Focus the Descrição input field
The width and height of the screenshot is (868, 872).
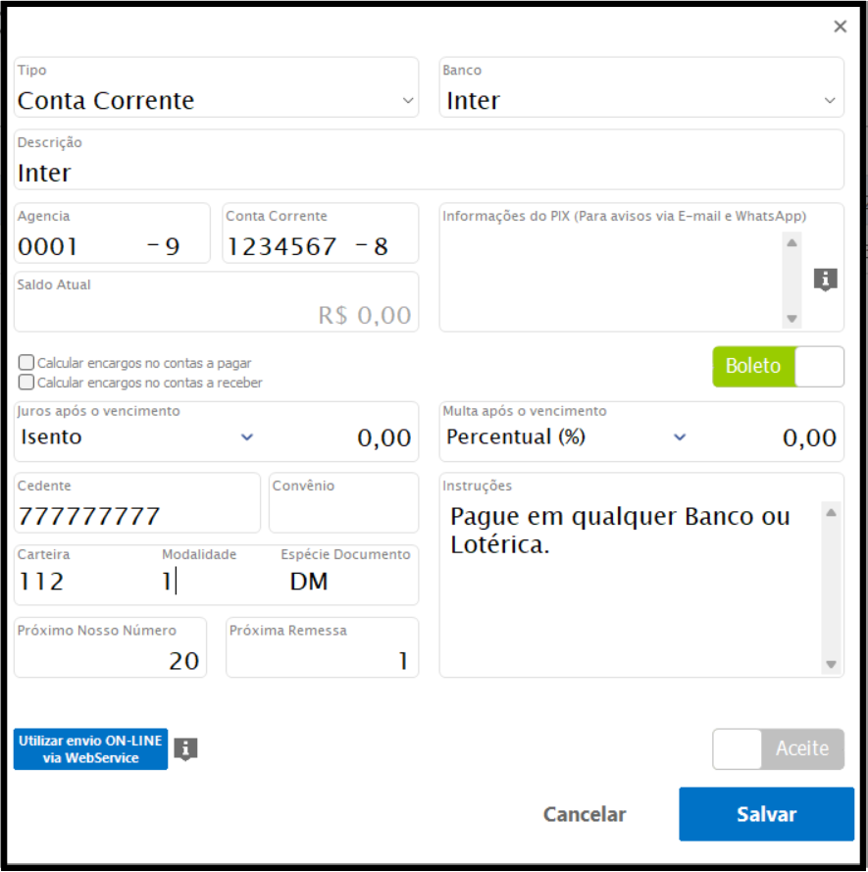(x=429, y=173)
